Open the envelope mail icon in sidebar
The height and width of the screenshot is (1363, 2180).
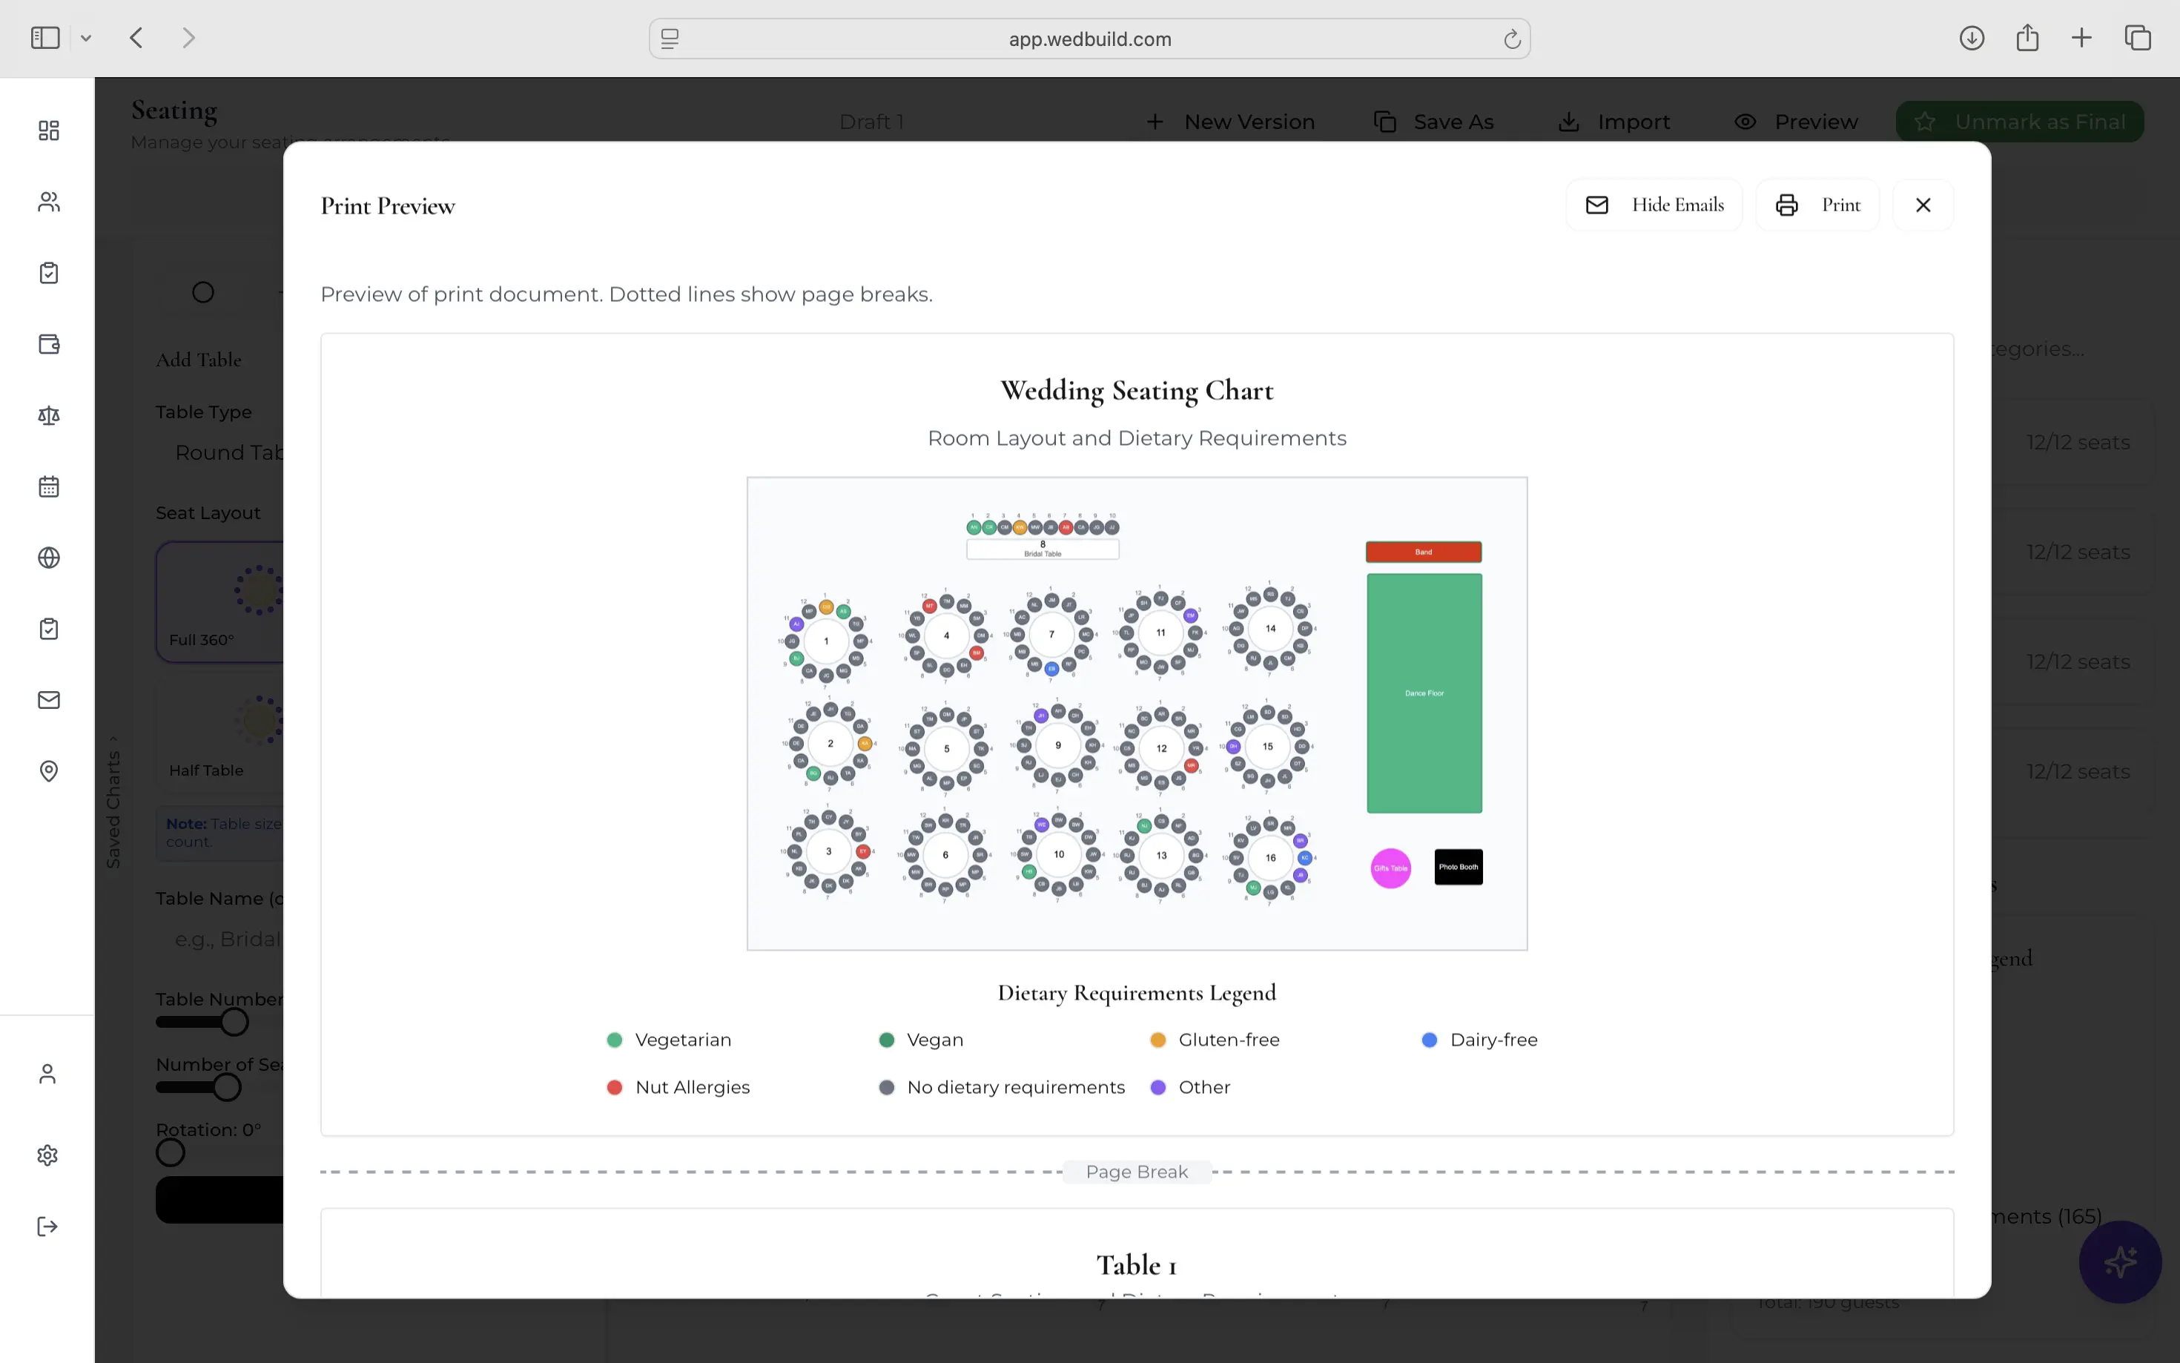49,701
